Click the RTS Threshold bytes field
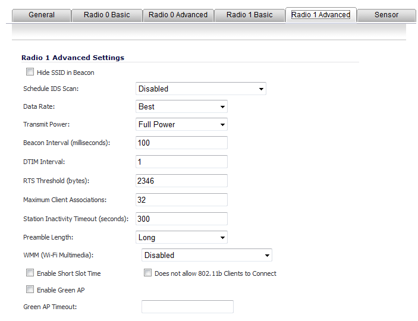Viewport: 418px width, 321px height. click(x=181, y=181)
